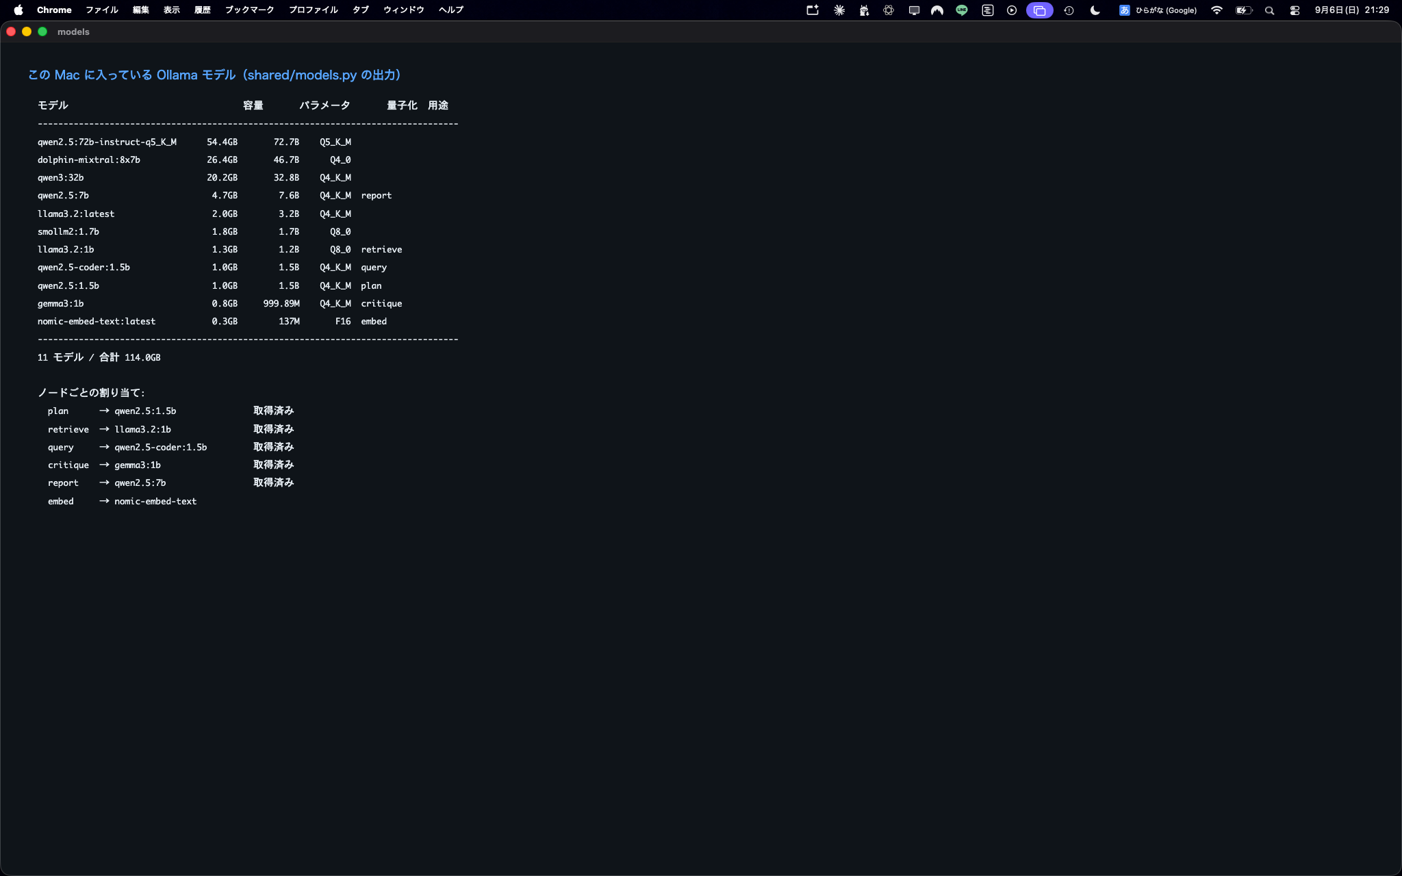This screenshot has height=876, width=1402.
Task: Select model name 'smollm2:1.7b'
Action: pyautogui.click(x=68, y=232)
